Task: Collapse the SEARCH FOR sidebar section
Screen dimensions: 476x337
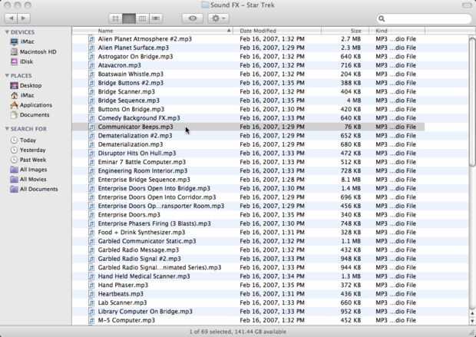Action: pyautogui.click(x=7, y=129)
